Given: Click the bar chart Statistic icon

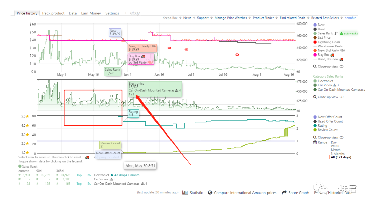Looking at the screenshot, I should click(x=185, y=192).
